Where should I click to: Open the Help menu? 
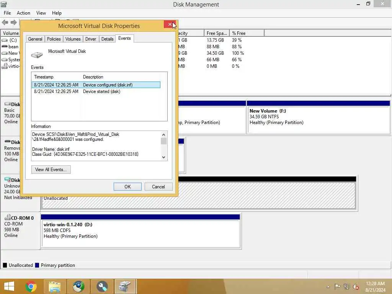[x=57, y=13]
